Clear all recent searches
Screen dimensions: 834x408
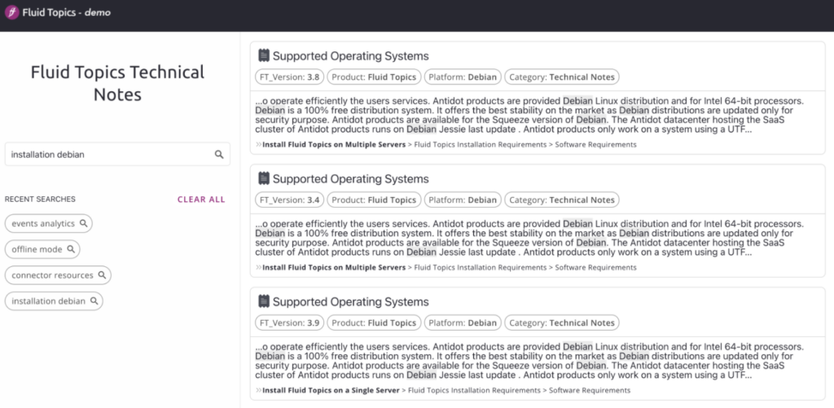[x=201, y=200]
